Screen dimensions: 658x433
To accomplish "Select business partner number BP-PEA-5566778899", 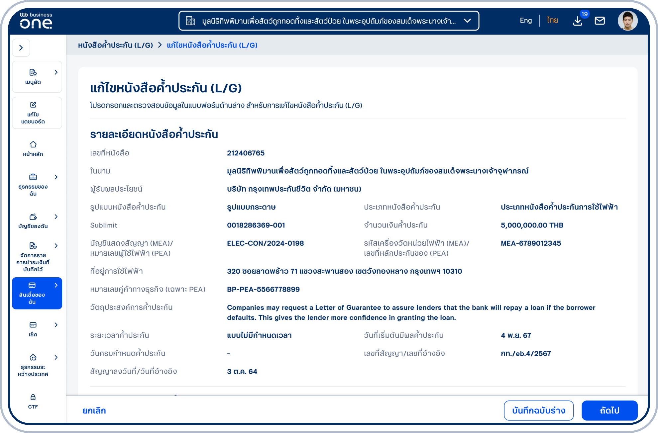I will (263, 289).
